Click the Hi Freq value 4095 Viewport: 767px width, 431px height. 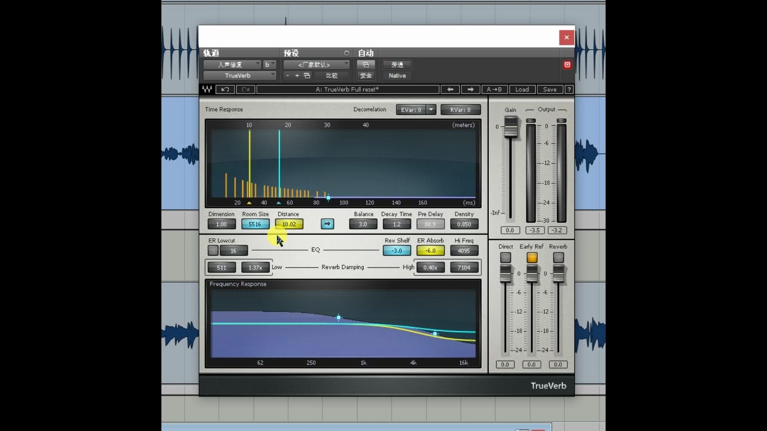tap(464, 251)
